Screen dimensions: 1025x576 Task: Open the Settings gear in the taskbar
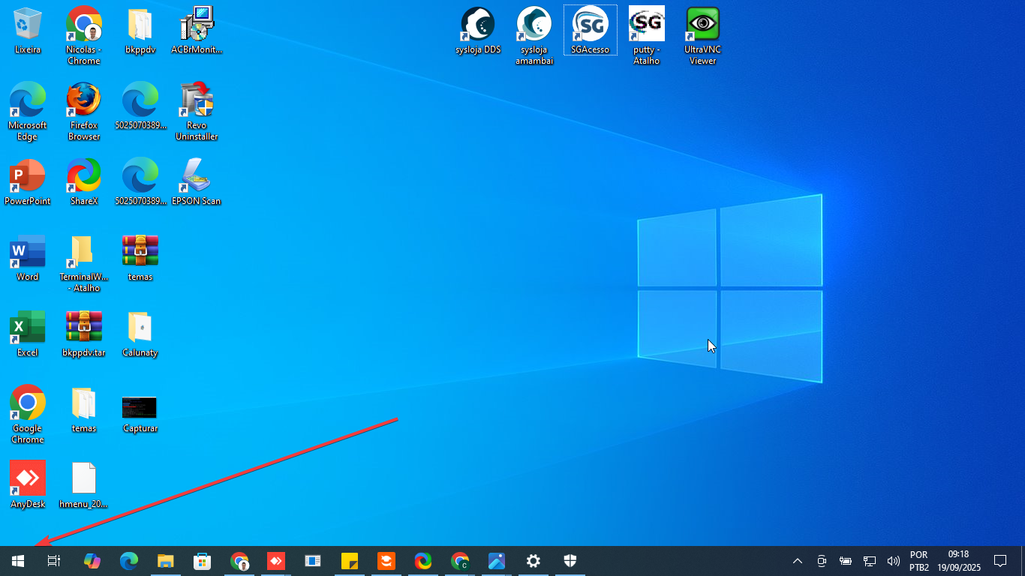[x=533, y=561]
